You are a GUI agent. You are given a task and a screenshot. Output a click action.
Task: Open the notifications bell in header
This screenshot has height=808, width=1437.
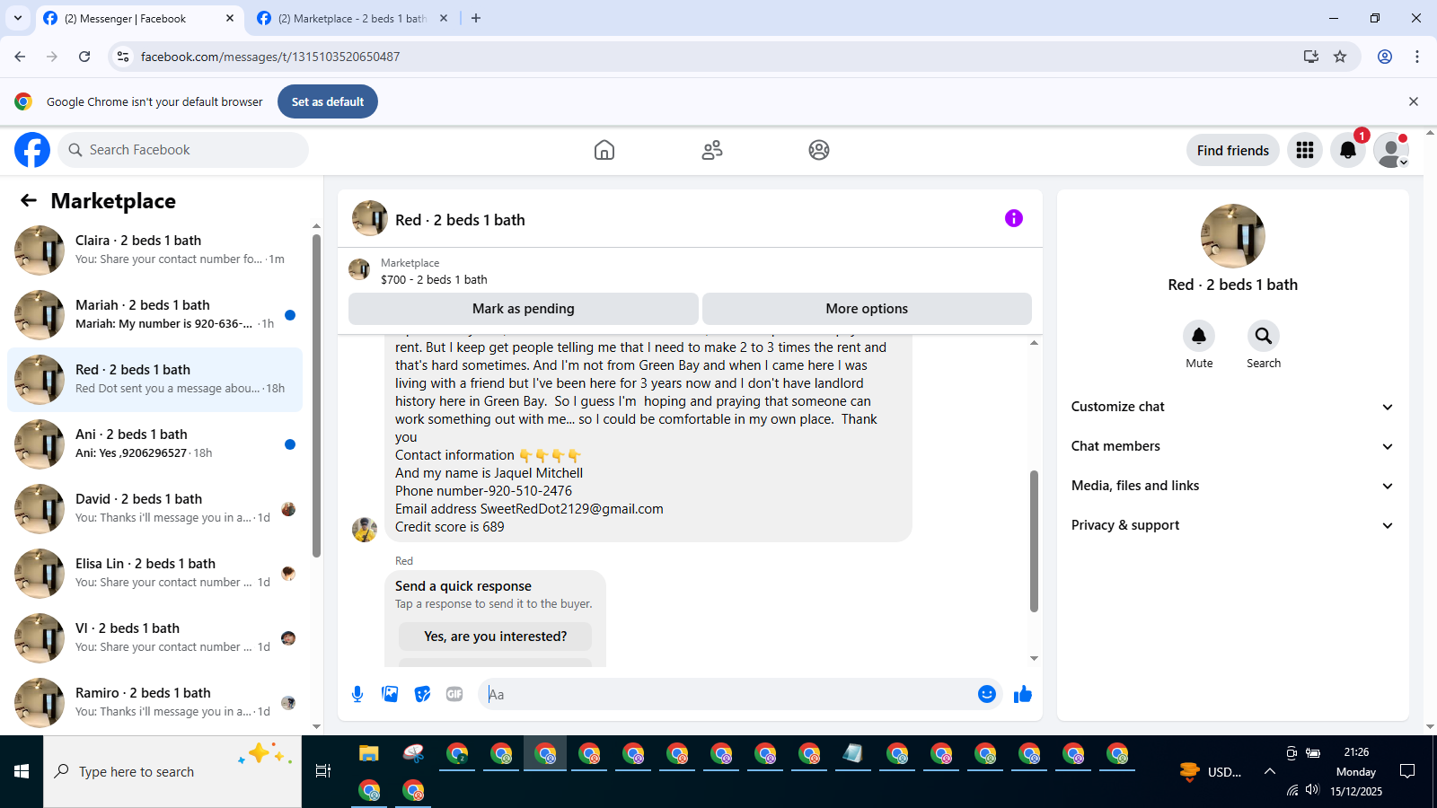point(1348,150)
